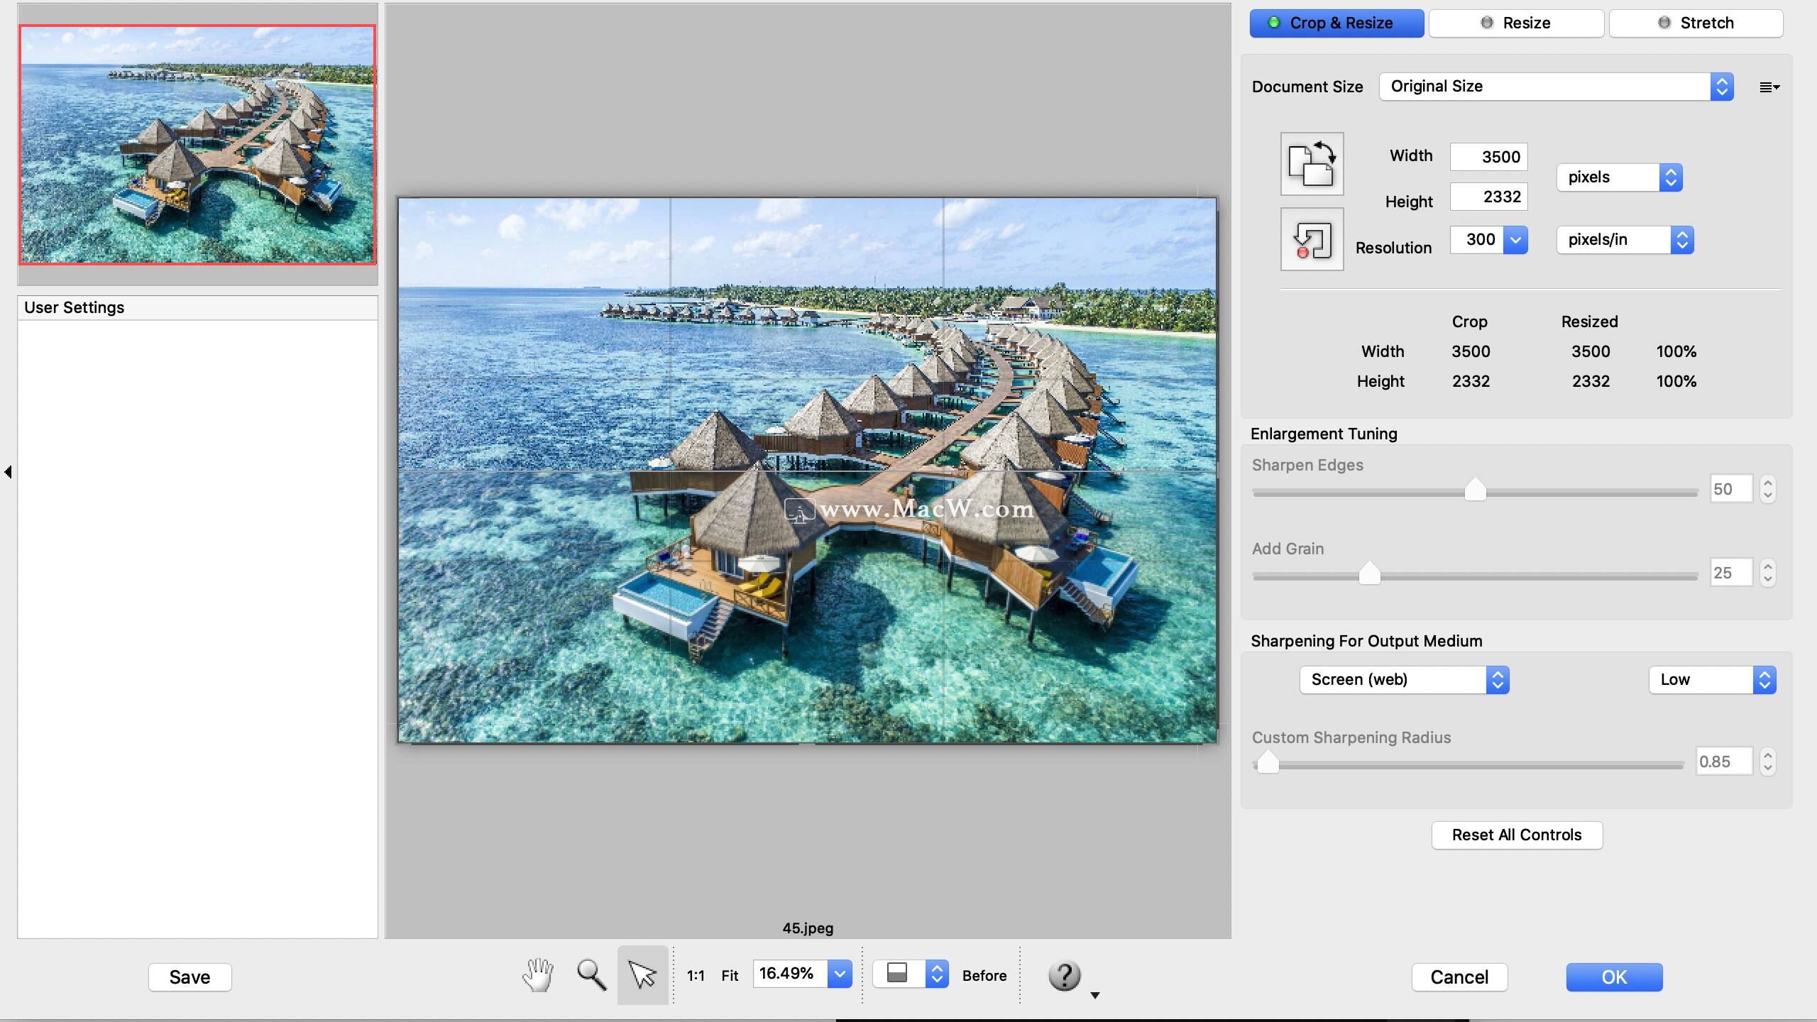Open the Low sharpening amount dropdown
This screenshot has width=1817, height=1022.
[x=1712, y=680]
